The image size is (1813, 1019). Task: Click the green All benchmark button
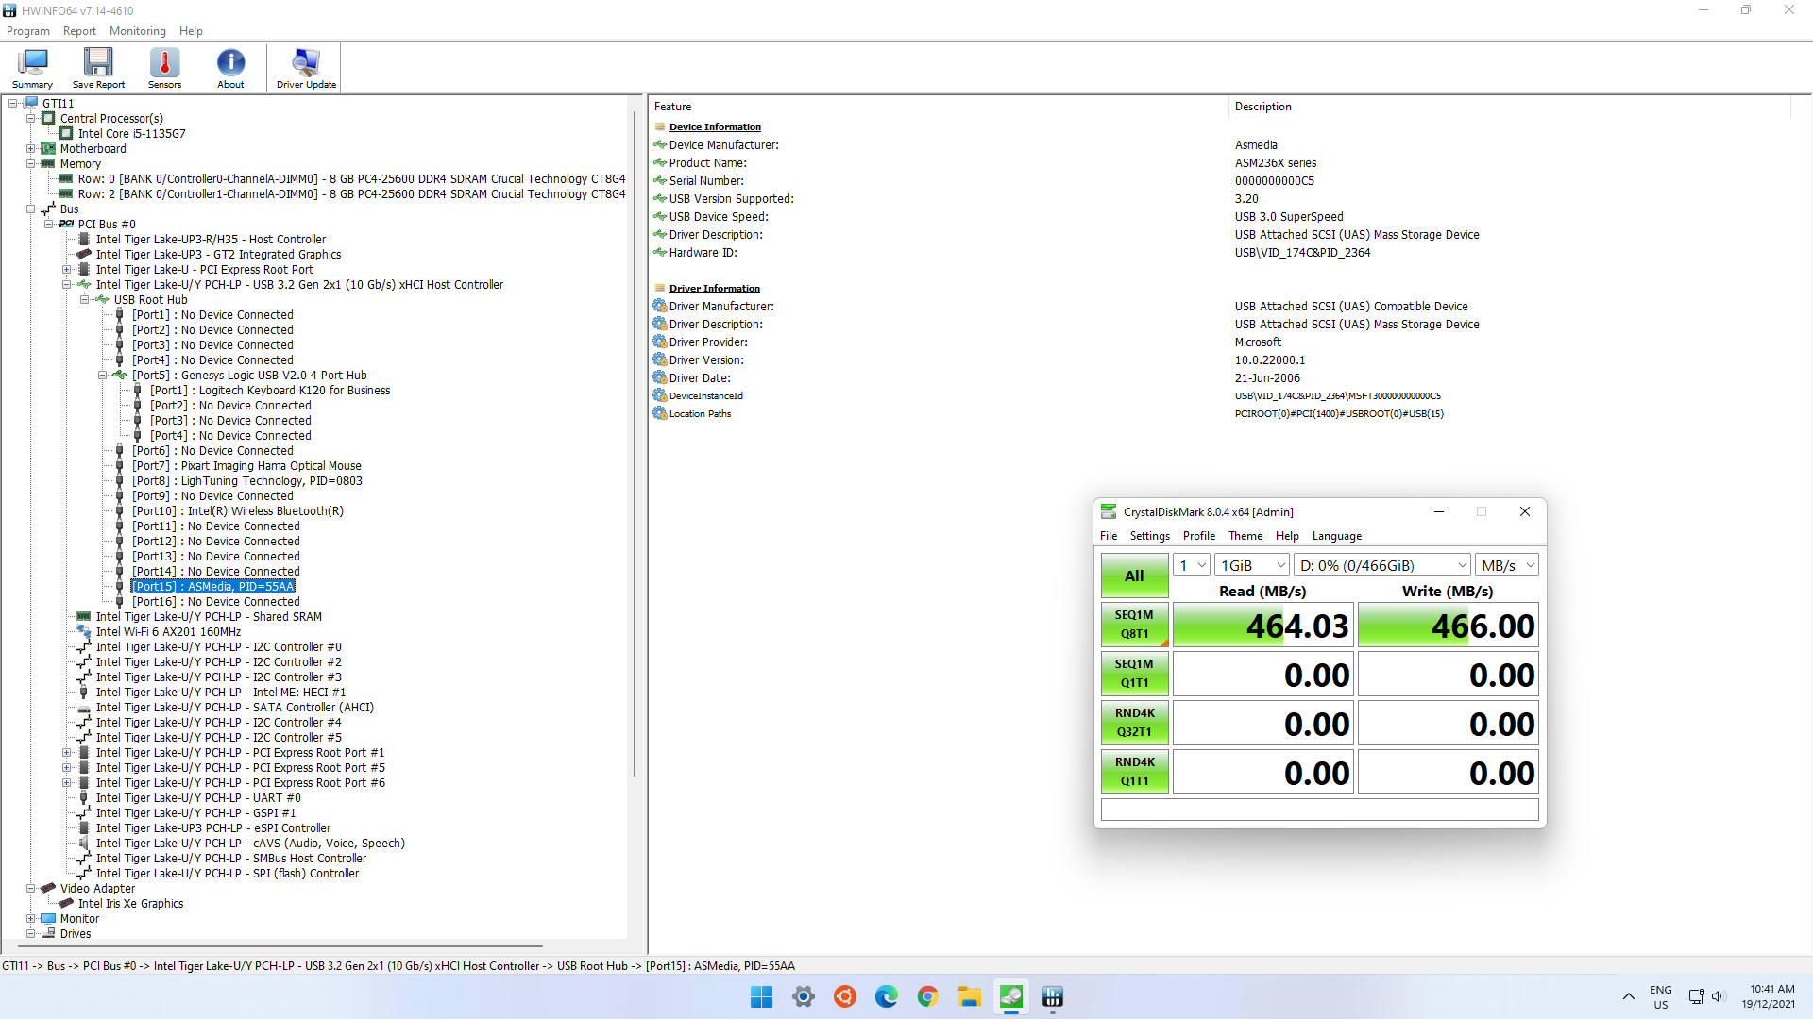[x=1134, y=576]
